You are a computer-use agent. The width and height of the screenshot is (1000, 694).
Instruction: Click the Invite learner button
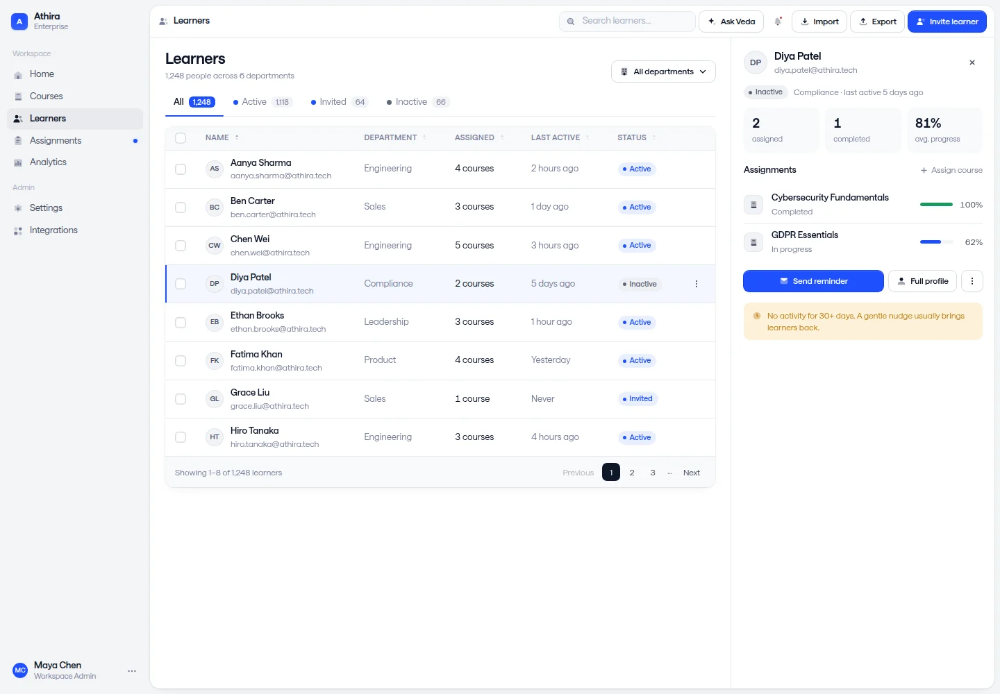947,22
